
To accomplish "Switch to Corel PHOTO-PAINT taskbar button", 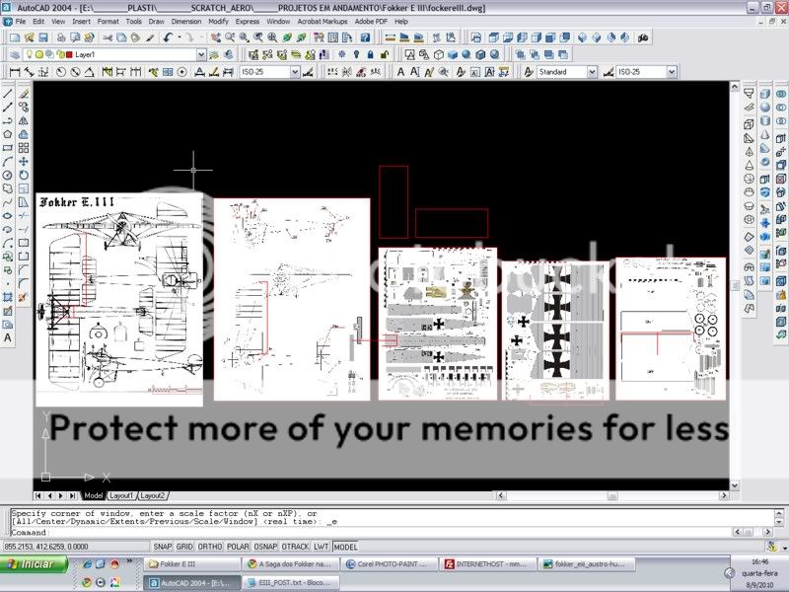I will click(387, 564).
